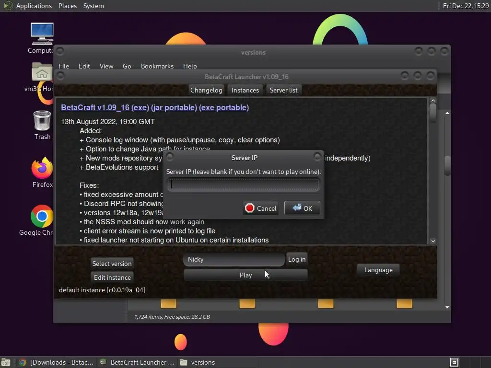Image resolution: width=491 pixels, height=368 pixels.
Task: Follow the (exe) download link
Action: pyautogui.click(x=140, y=107)
